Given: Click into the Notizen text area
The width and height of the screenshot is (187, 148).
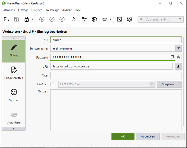Looking at the screenshot, I should [116, 110].
